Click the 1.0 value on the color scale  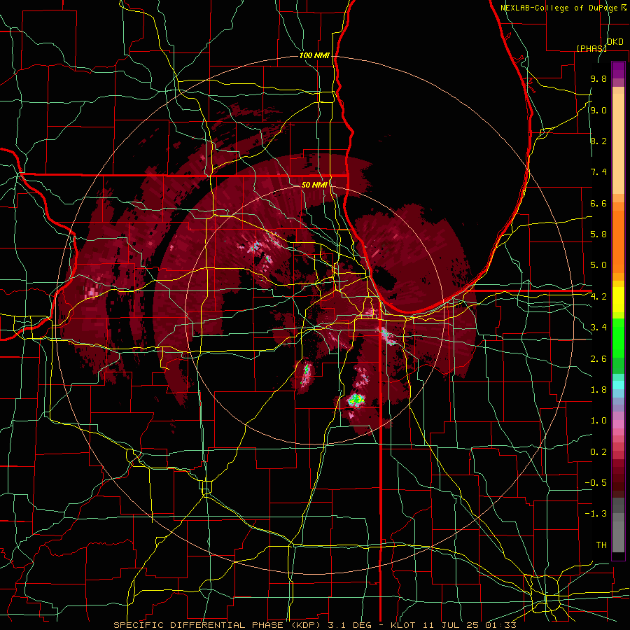598,421
